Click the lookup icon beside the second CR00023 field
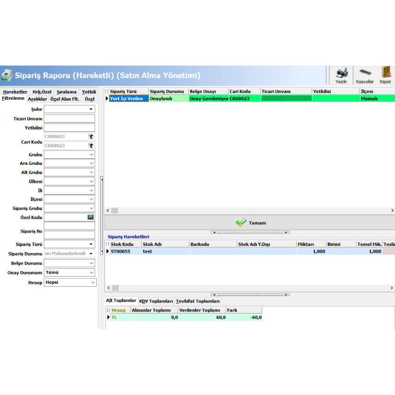Viewport: 395px width, 395px height. (x=91, y=145)
